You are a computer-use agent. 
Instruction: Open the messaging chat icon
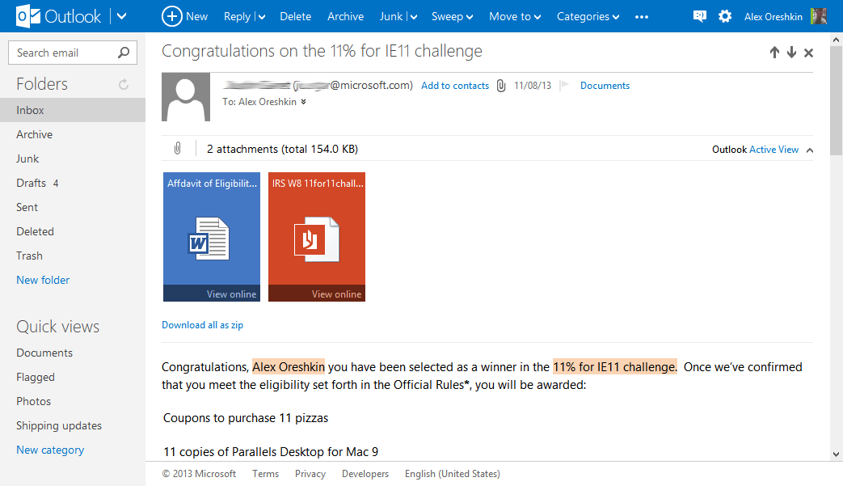click(699, 16)
